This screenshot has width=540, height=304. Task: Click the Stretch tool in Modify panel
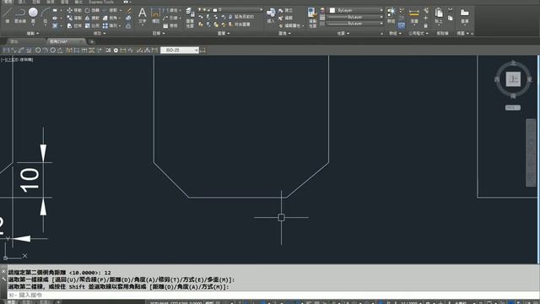[x=74, y=25]
